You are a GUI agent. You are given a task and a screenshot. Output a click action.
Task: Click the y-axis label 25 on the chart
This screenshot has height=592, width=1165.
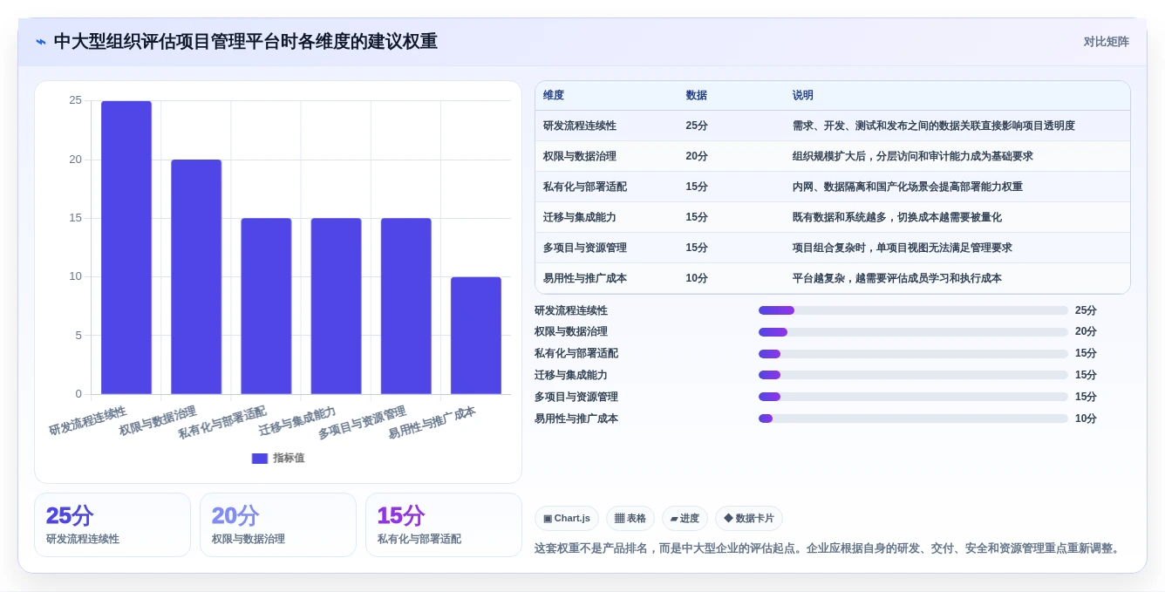tap(75, 100)
